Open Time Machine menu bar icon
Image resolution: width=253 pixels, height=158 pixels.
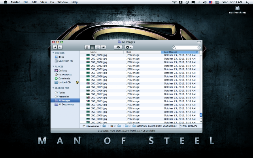[187, 2]
